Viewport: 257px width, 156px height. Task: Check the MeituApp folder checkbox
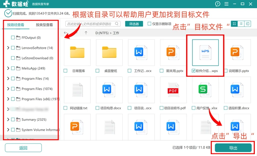coord(13,68)
